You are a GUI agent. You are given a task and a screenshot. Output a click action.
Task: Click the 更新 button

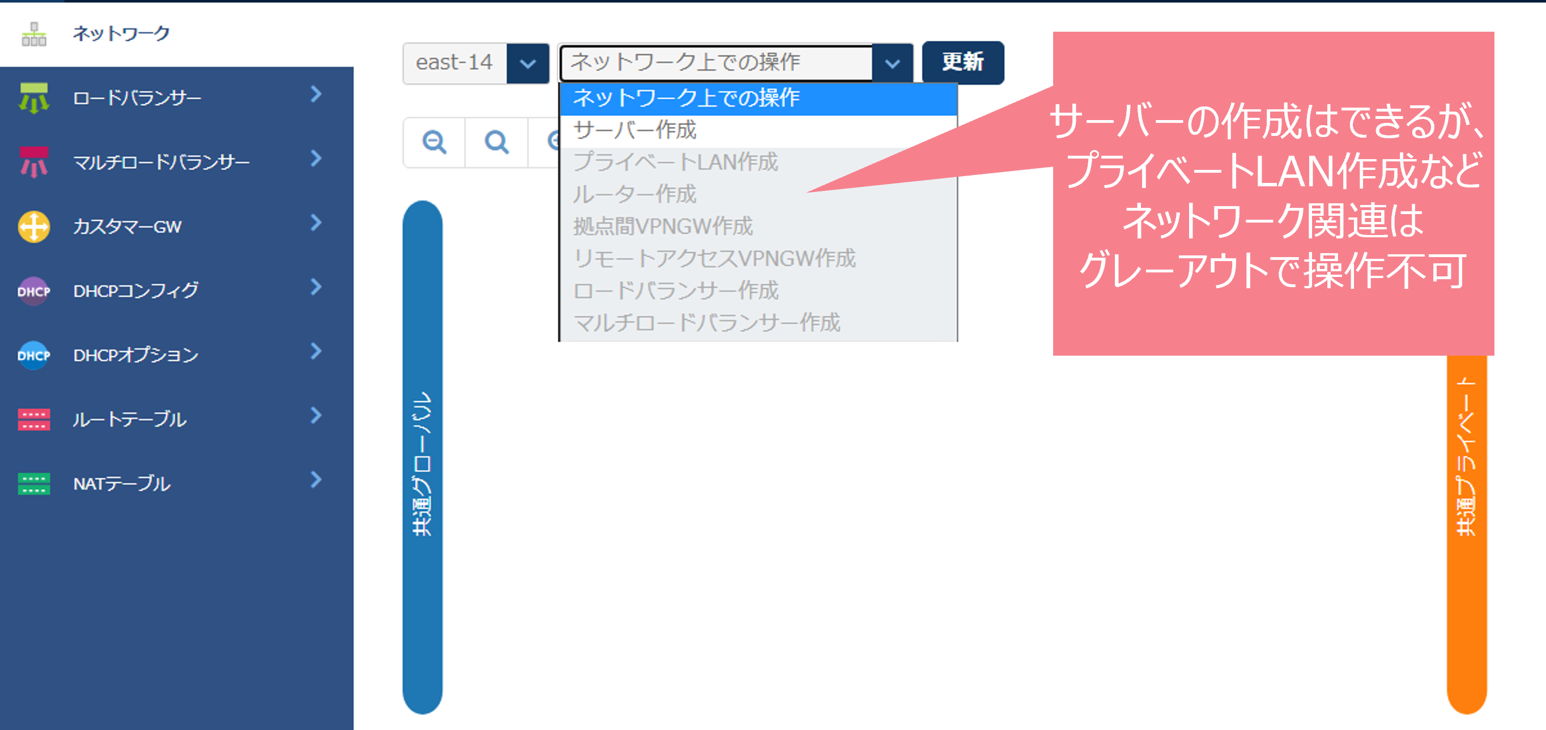[962, 62]
